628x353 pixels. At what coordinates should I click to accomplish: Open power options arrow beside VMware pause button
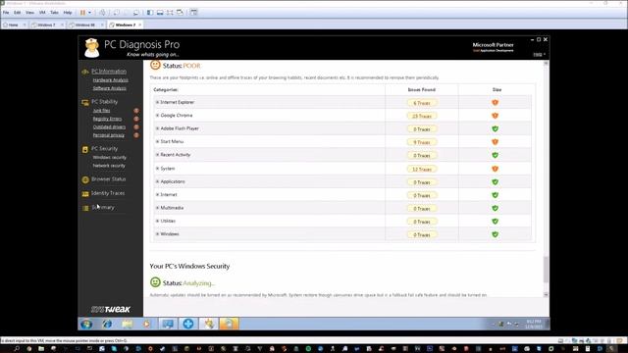89,13
